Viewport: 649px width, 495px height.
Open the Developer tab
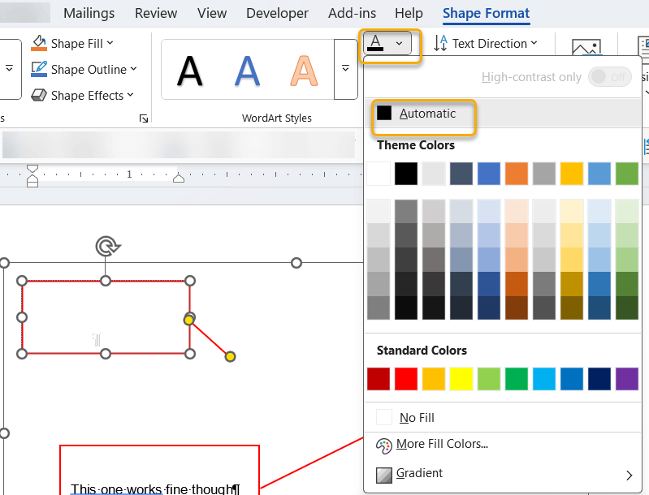277,13
